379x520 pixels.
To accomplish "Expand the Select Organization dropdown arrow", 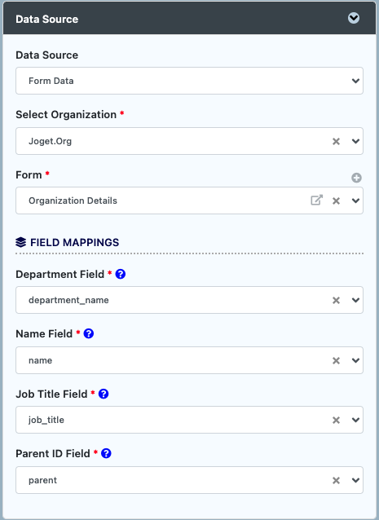I will 355,141.
